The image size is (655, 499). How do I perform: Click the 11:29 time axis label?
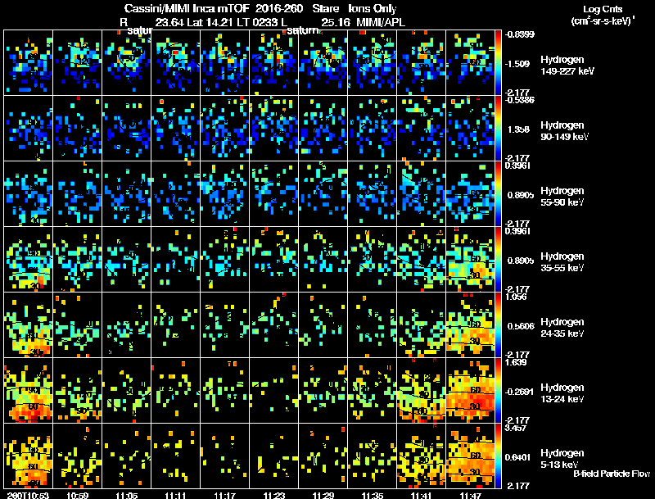click(x=323, y=495)
